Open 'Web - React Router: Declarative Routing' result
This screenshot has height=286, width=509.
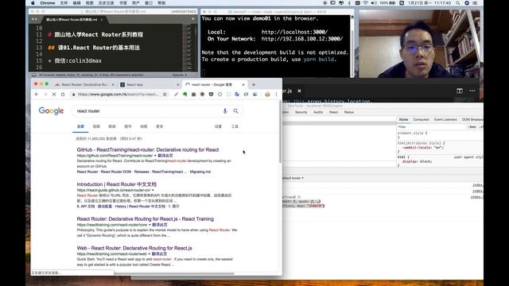(134, 248)
